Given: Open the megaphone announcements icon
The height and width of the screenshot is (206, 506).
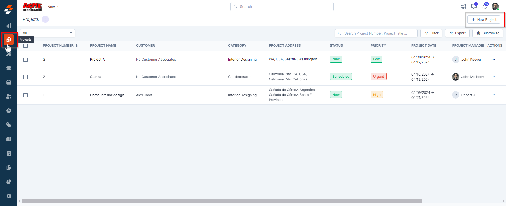Looking at the screenshot, I should (463, 7).
